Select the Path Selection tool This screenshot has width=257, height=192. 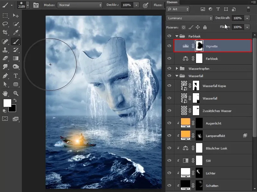pyautogui.click(x=5, y=84)
